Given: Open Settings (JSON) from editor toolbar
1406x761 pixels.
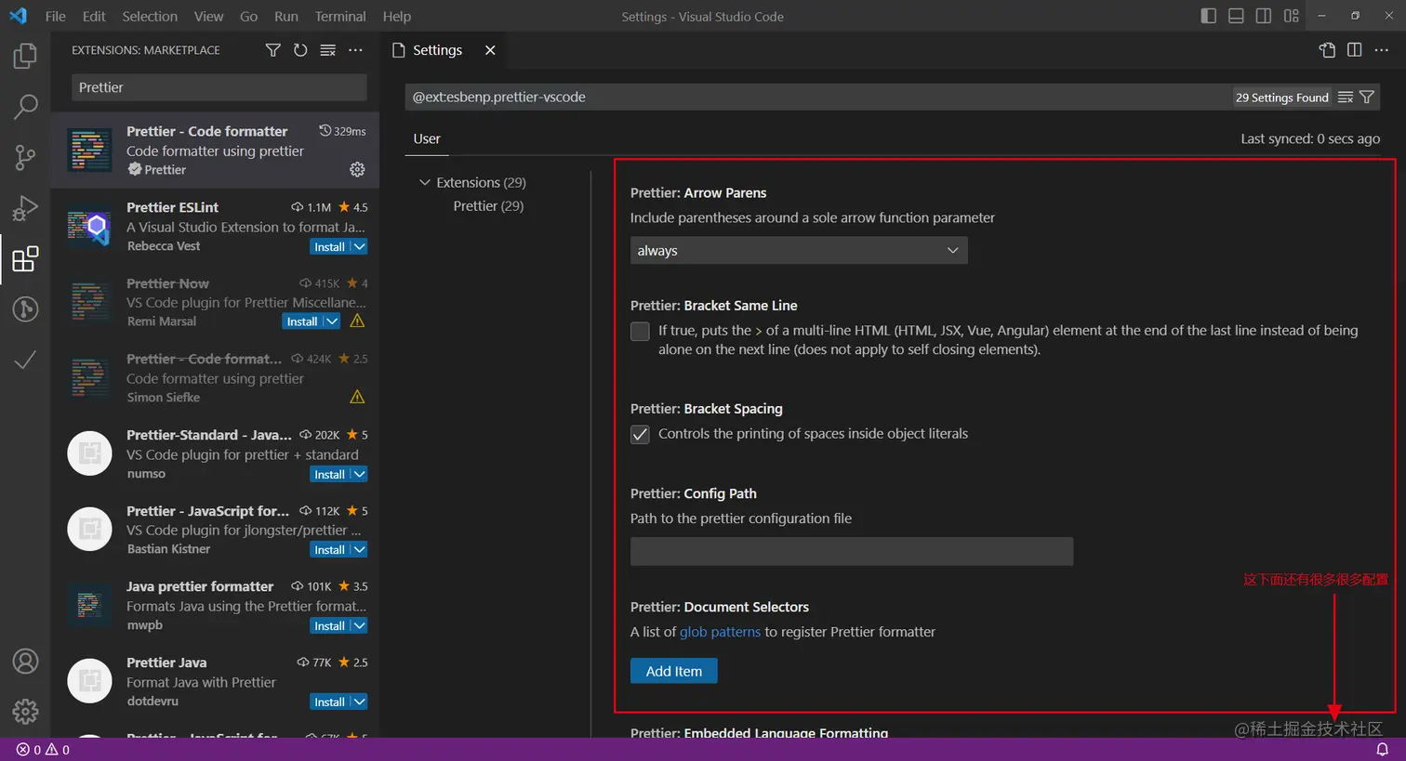Looking at the screenshot, I should pos(1327,50).
